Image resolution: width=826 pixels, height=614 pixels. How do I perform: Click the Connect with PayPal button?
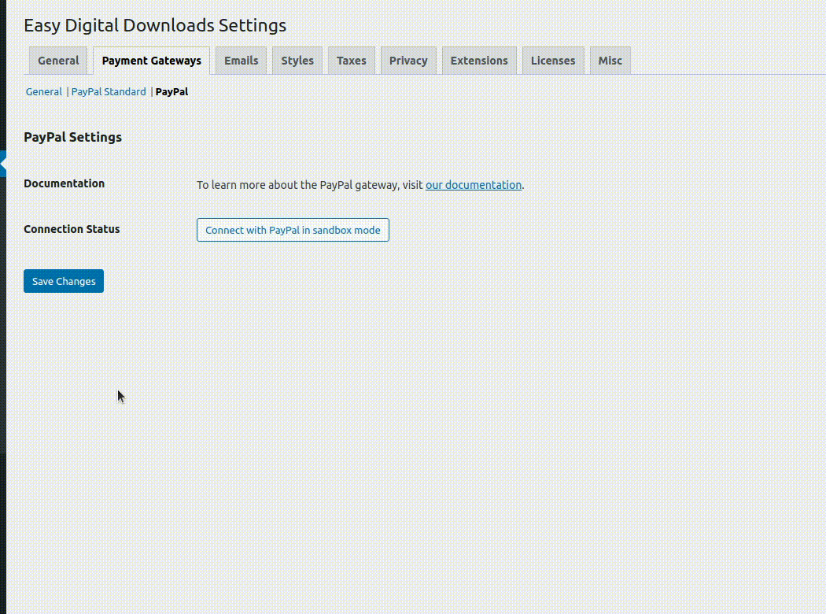[x=292, y=230]
